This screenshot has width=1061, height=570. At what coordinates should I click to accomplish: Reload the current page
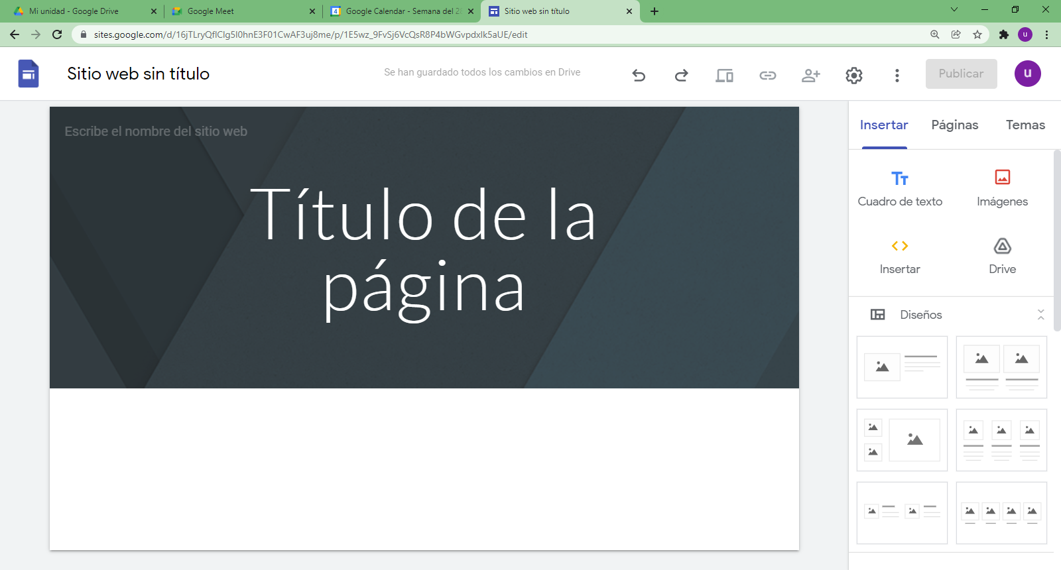pyautogui.click(x=57, y=34)
